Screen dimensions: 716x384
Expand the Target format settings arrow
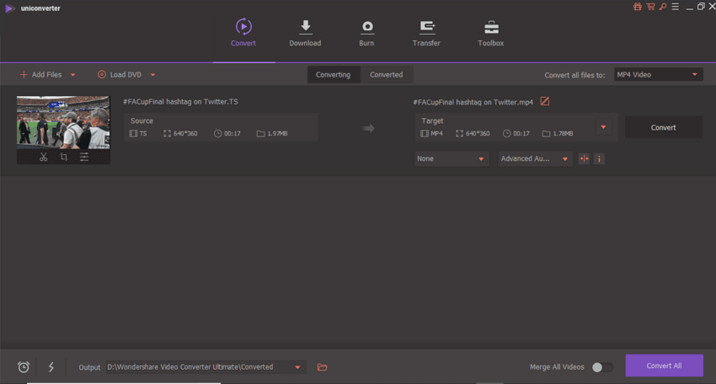(603, 128)
